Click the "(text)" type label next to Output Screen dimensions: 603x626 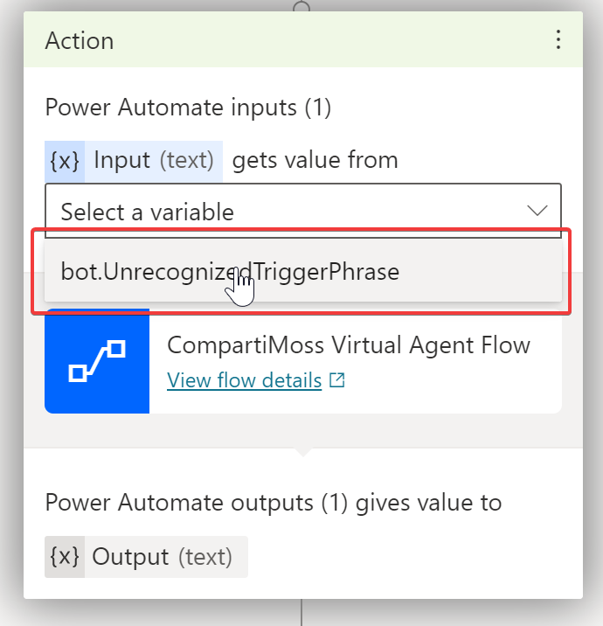click(x=205, y=557)
